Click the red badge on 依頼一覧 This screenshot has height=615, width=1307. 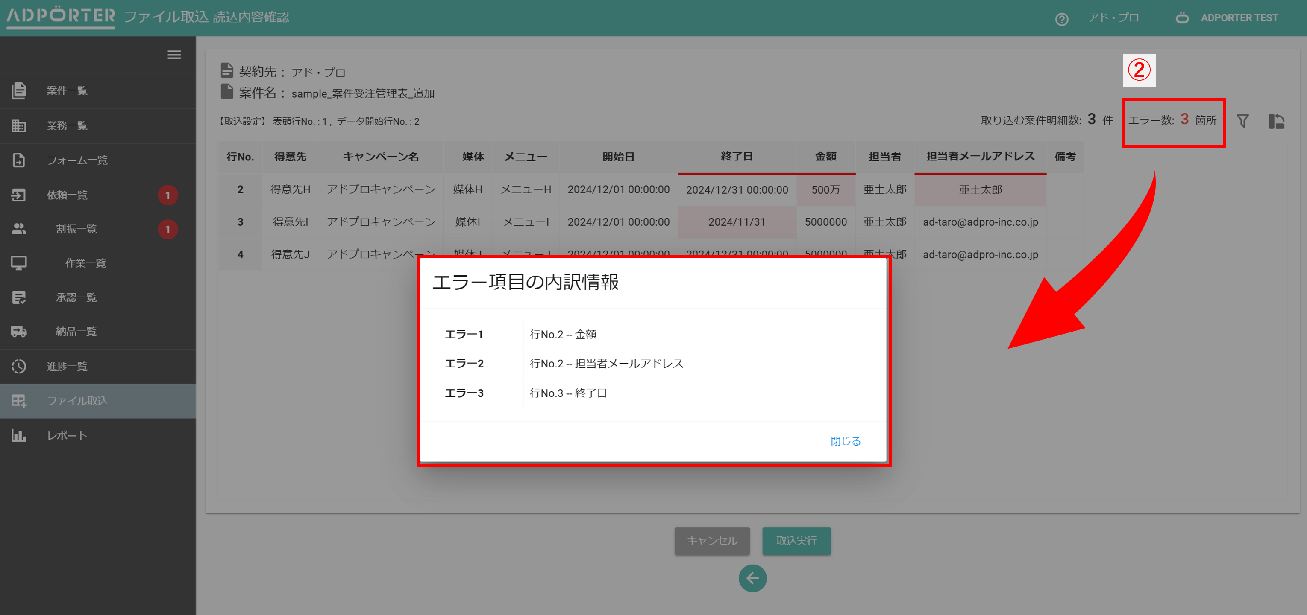point(167,196)
